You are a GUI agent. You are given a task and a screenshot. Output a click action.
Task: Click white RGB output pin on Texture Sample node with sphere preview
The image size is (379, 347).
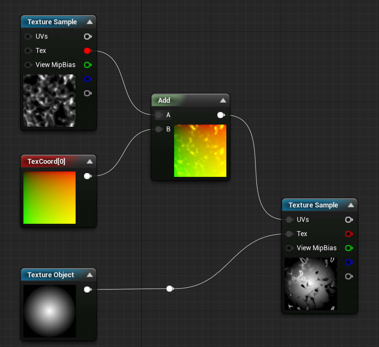pos(349,220)
